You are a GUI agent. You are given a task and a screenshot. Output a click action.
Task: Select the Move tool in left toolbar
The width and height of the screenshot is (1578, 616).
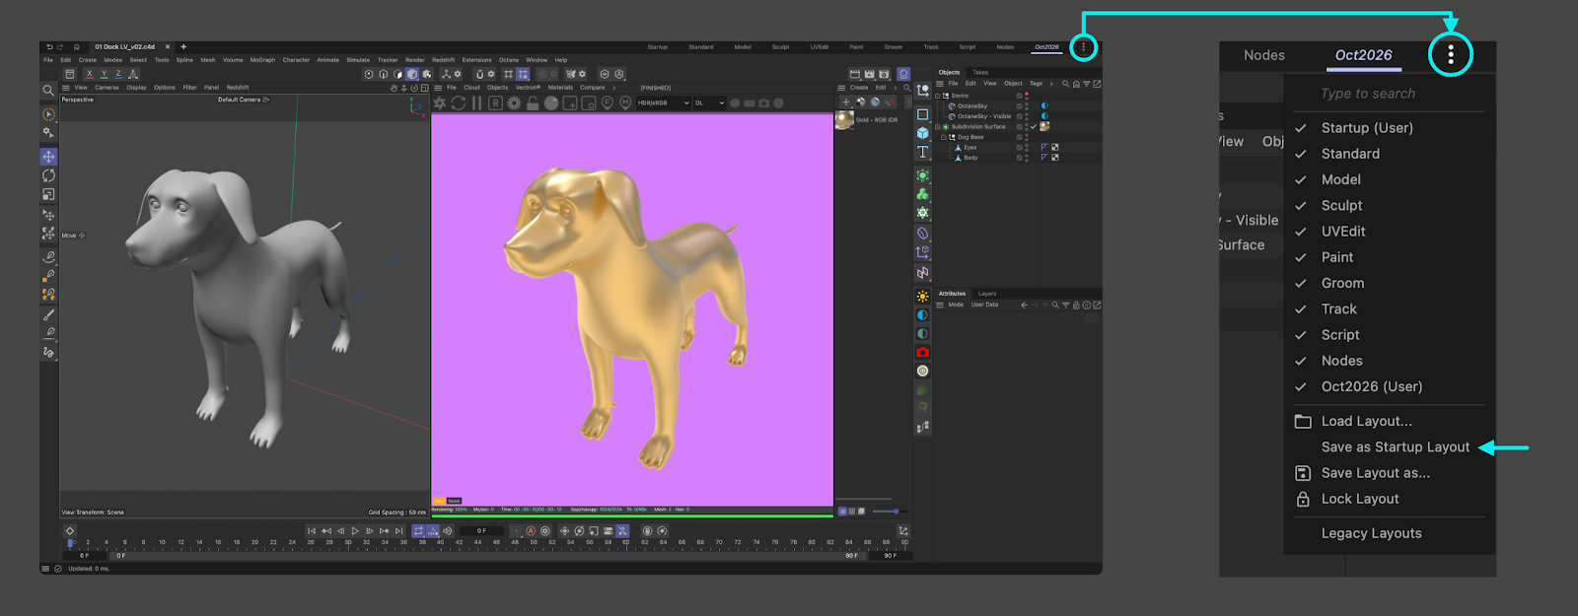point(48,157)
